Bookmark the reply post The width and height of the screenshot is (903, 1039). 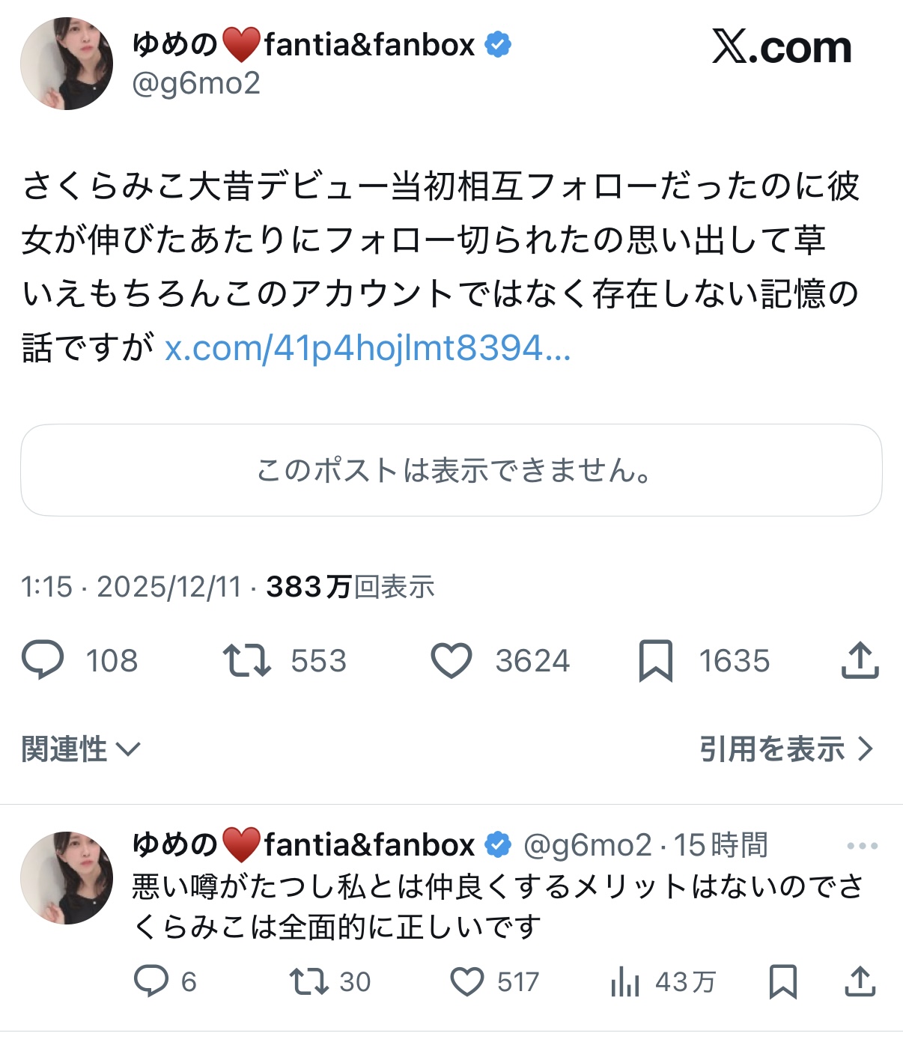[x=783, y=981]
